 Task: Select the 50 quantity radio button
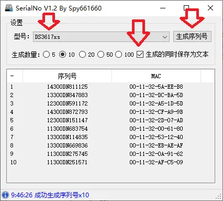point(101,55)
